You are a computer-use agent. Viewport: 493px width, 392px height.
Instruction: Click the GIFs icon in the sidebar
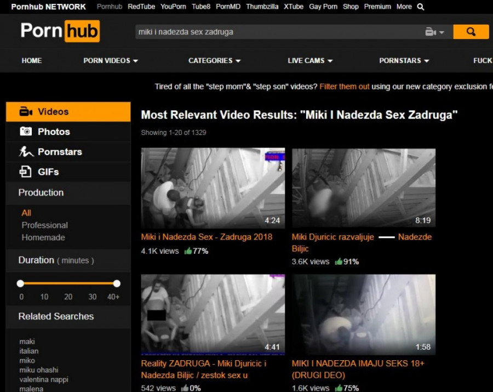click(x=26, y=172)
